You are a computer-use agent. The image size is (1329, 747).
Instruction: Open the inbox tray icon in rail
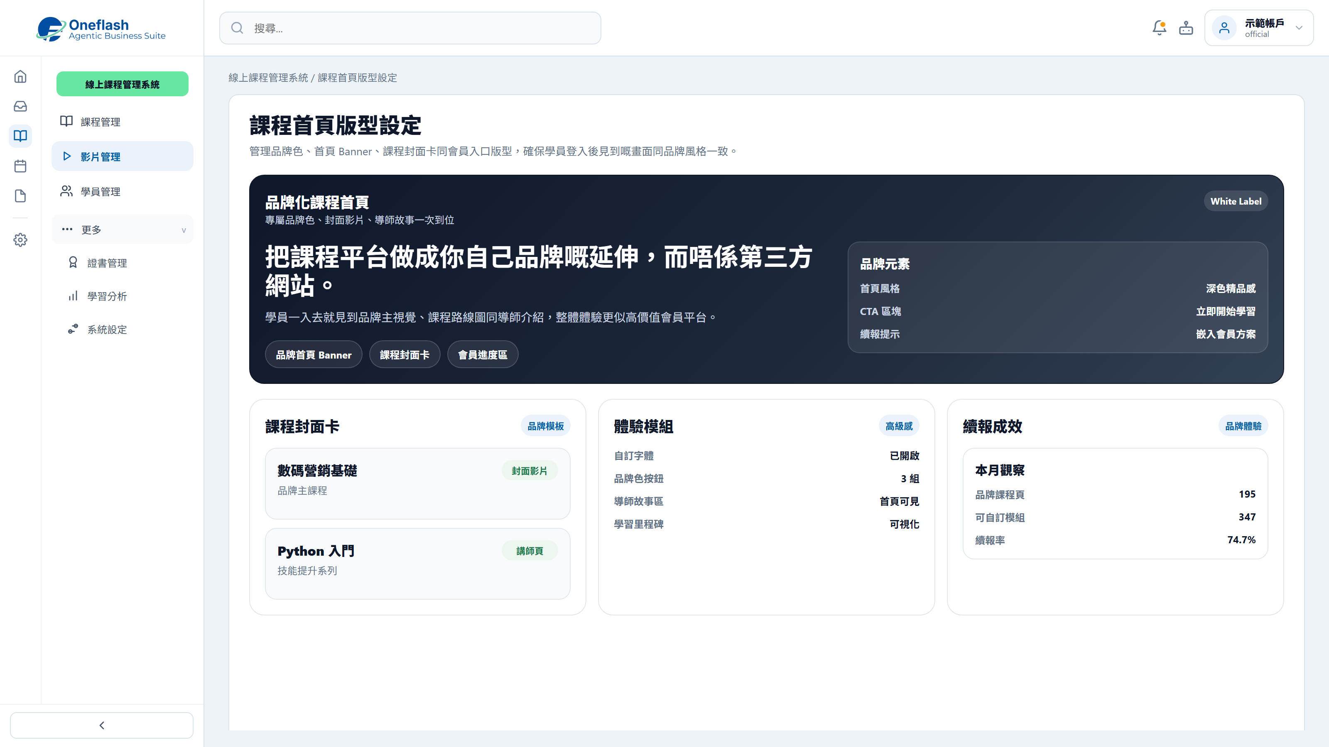pos(20,106)
